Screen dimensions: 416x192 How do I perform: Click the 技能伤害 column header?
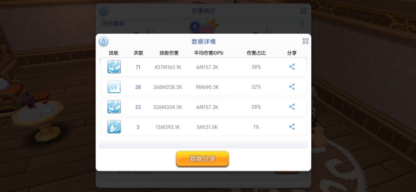[169, 53]
